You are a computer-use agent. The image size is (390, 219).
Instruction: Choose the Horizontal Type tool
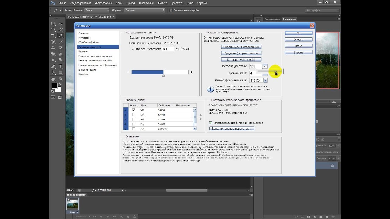[61, 66]
